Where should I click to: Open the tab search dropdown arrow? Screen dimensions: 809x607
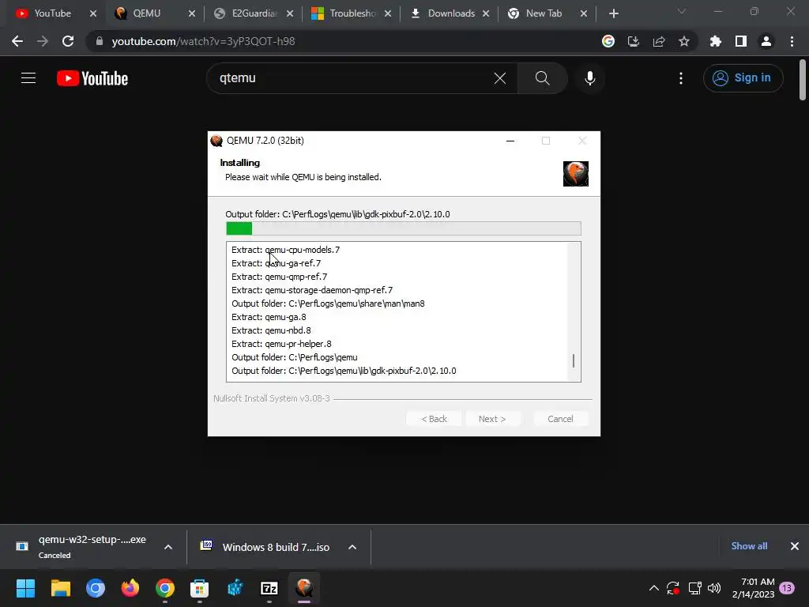pyautogui.click(x=682, y=11)
